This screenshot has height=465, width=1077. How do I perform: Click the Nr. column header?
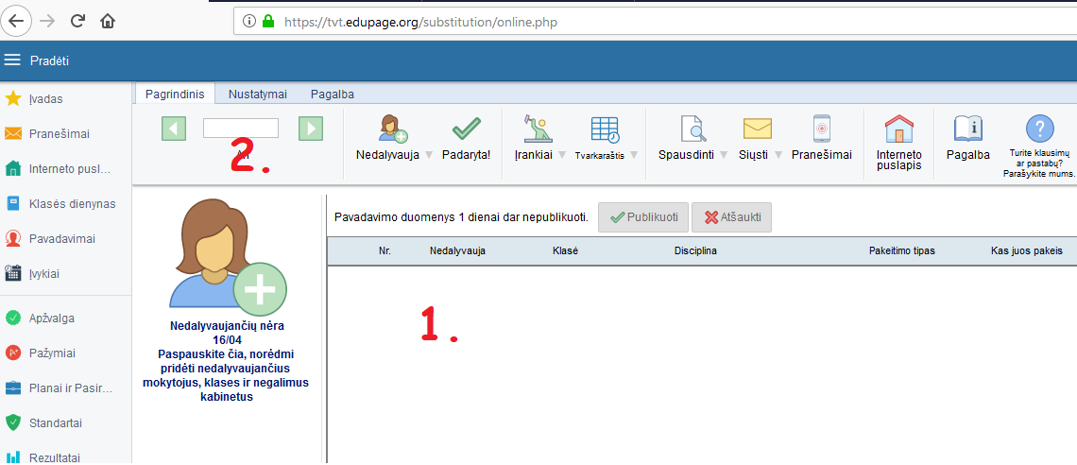(x=385, y=251)
